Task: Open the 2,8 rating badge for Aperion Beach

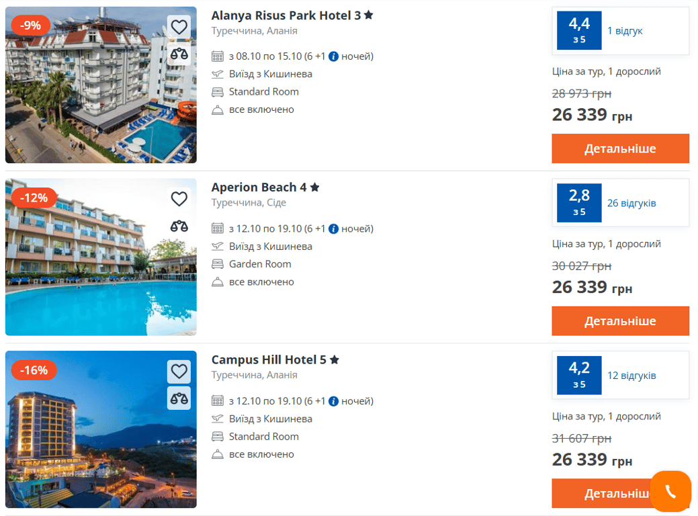Action: click(x=578, y=202)
